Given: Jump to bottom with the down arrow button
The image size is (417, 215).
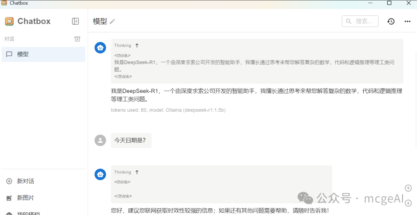Looking at the screenshot, I should [408, 203].
